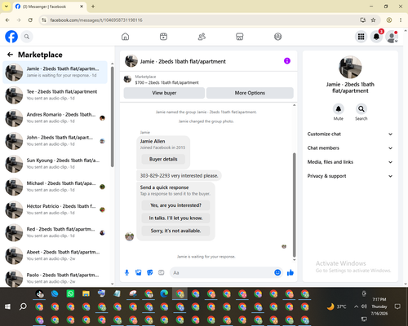
Task: Click the chat header title Jamie 2beds 1bath
Action: coord(183,62)
